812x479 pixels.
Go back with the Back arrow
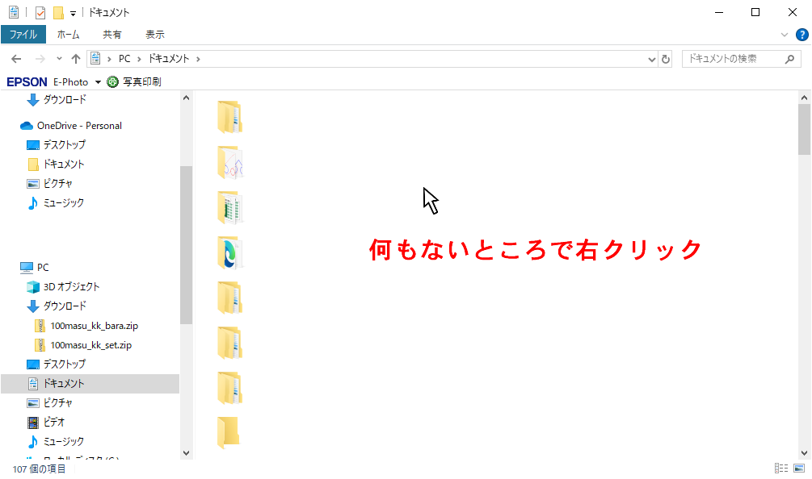point(17,59)
